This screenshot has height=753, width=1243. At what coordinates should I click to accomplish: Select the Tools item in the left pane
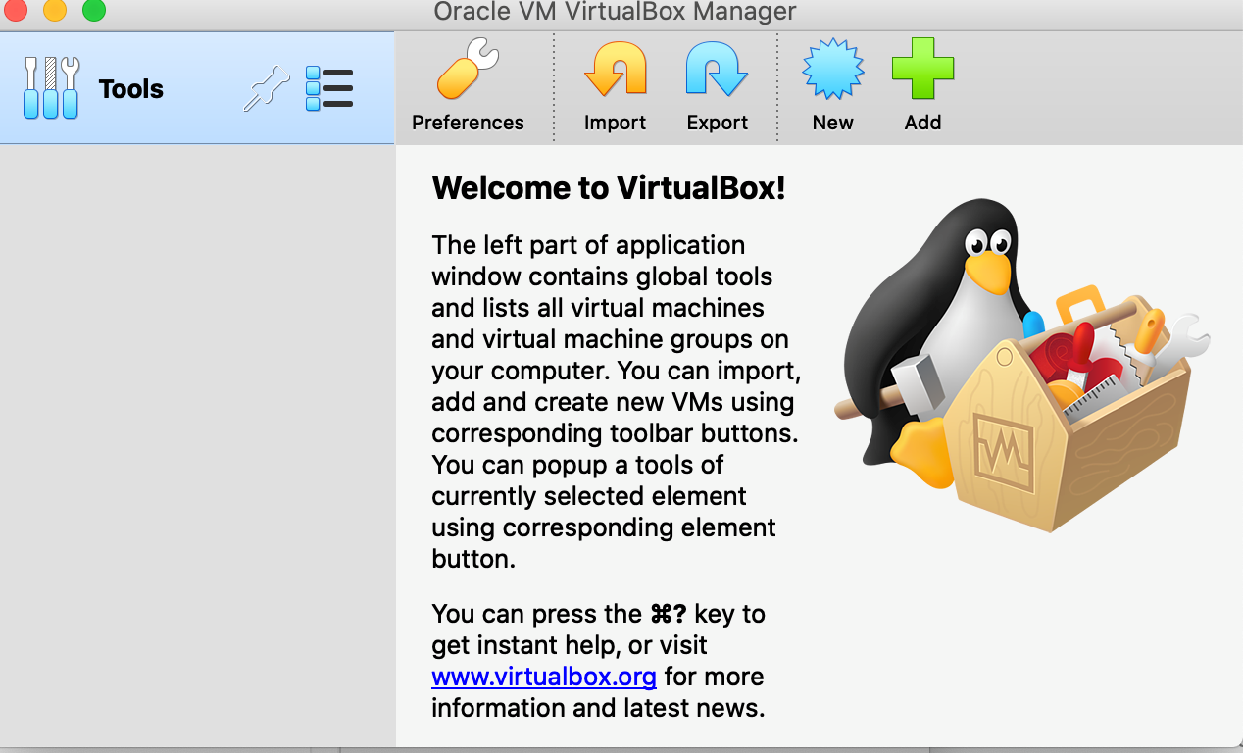[x=197, y=88]
